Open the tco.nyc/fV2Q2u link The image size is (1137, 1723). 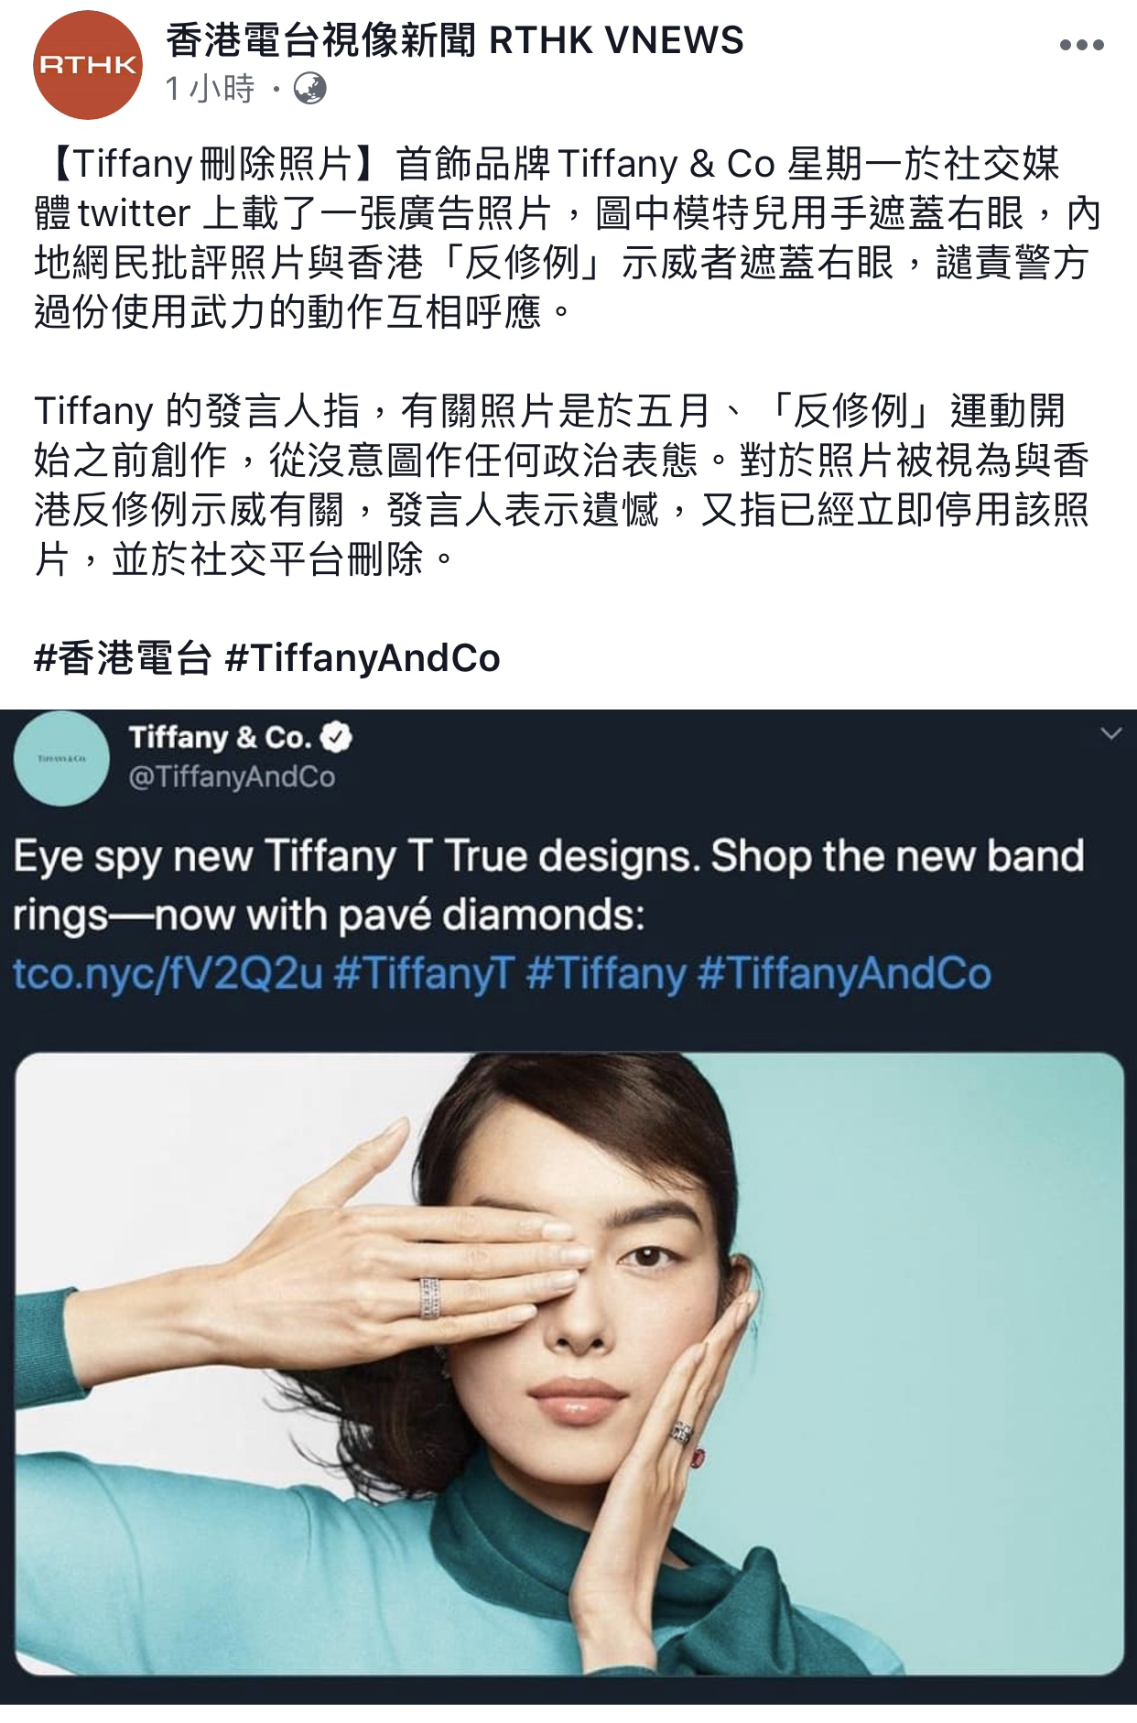tap(168, 973)
